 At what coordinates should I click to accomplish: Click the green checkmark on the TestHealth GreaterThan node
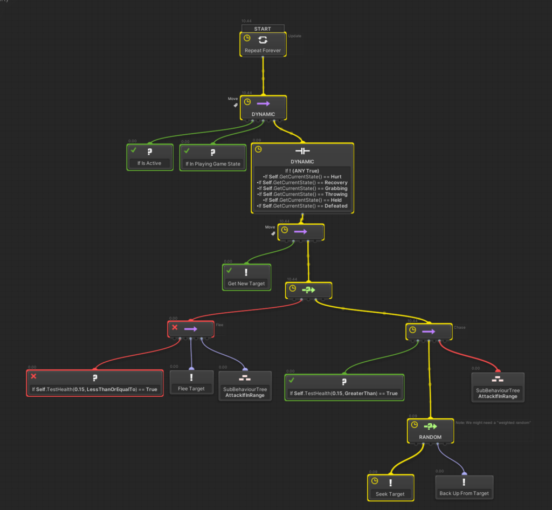coord(292,380)
